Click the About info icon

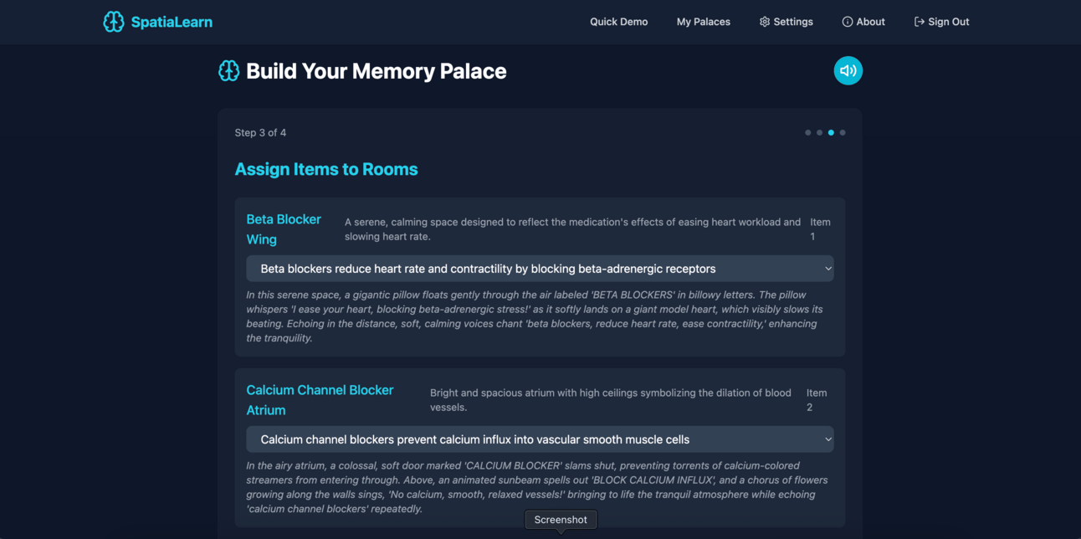[848, 22]
